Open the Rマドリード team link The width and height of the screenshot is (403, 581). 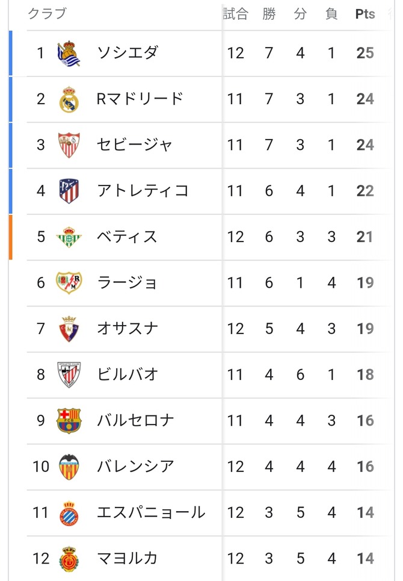pos(140,99)
